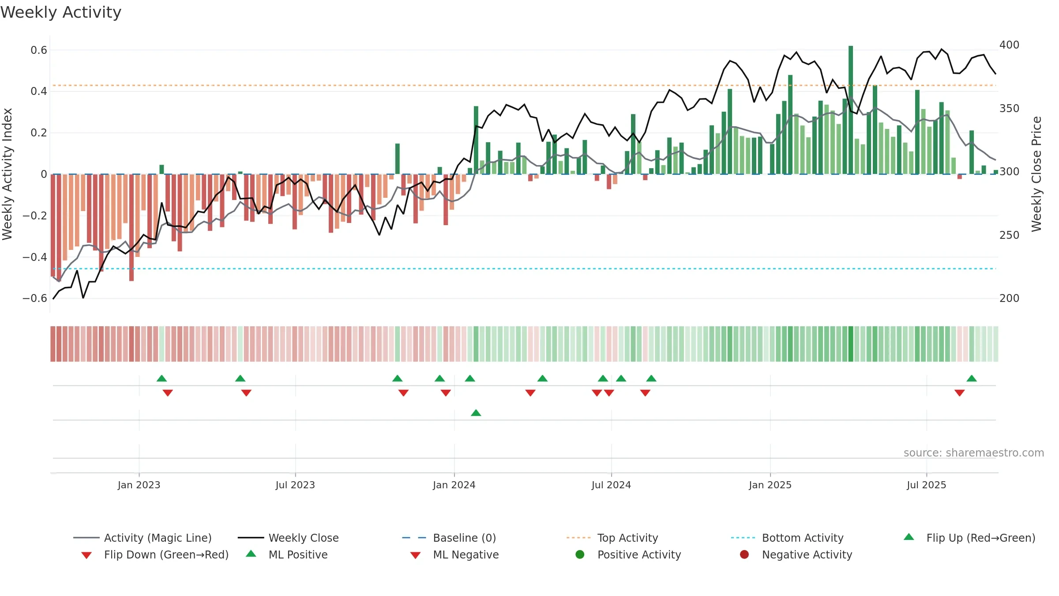The image size is (1059, 596).
Task: Click the Jan 2023 axis label
Action: click(x=139, y=485)
